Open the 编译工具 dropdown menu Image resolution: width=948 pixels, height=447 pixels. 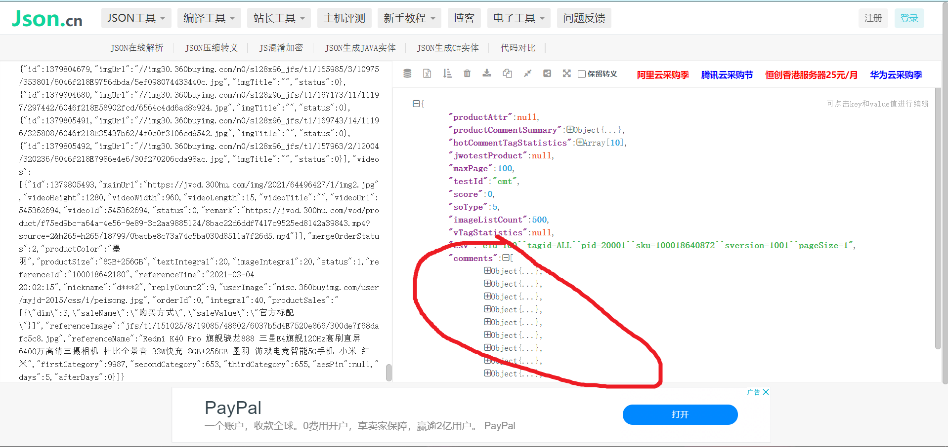209,18
